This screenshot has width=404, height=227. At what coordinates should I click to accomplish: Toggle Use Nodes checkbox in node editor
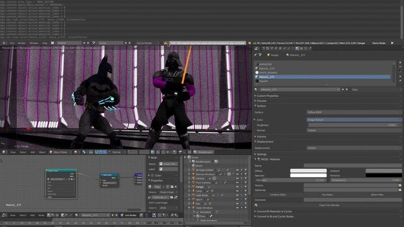point(122,215)
